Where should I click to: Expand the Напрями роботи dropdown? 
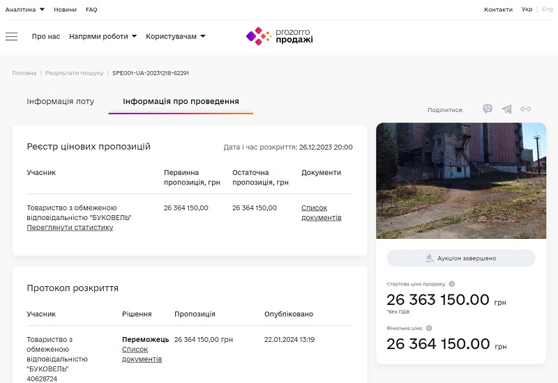click(x=103, y=36)
